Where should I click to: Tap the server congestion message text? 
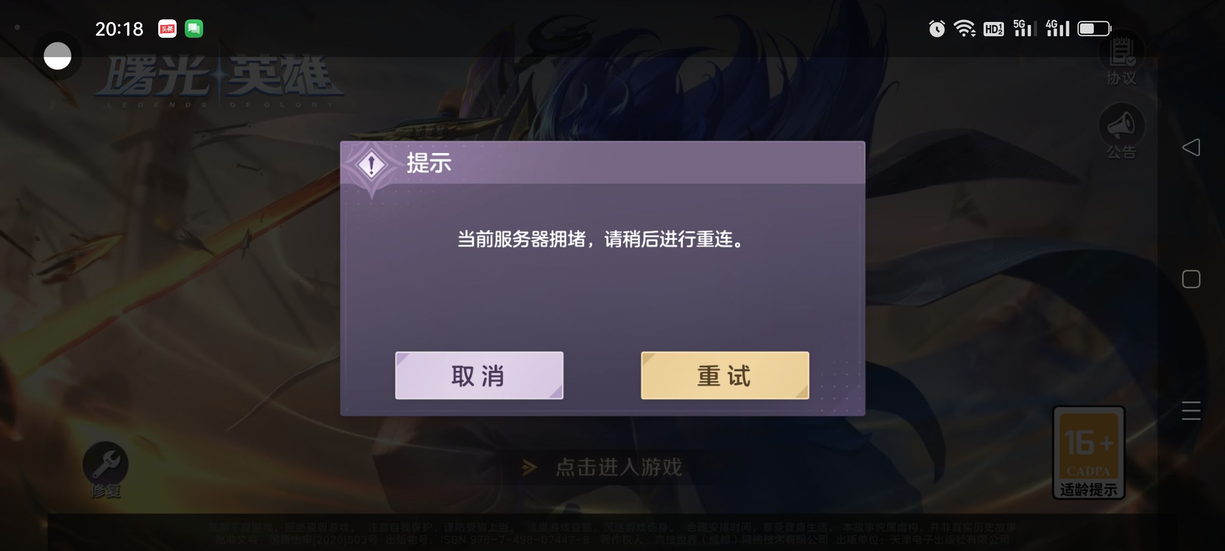(602, 239)
